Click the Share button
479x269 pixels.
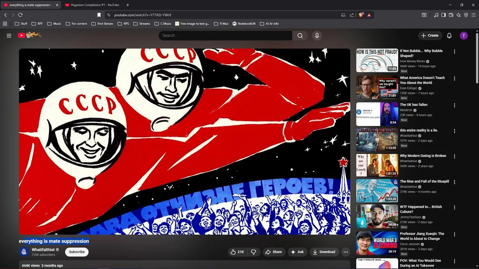274,252
